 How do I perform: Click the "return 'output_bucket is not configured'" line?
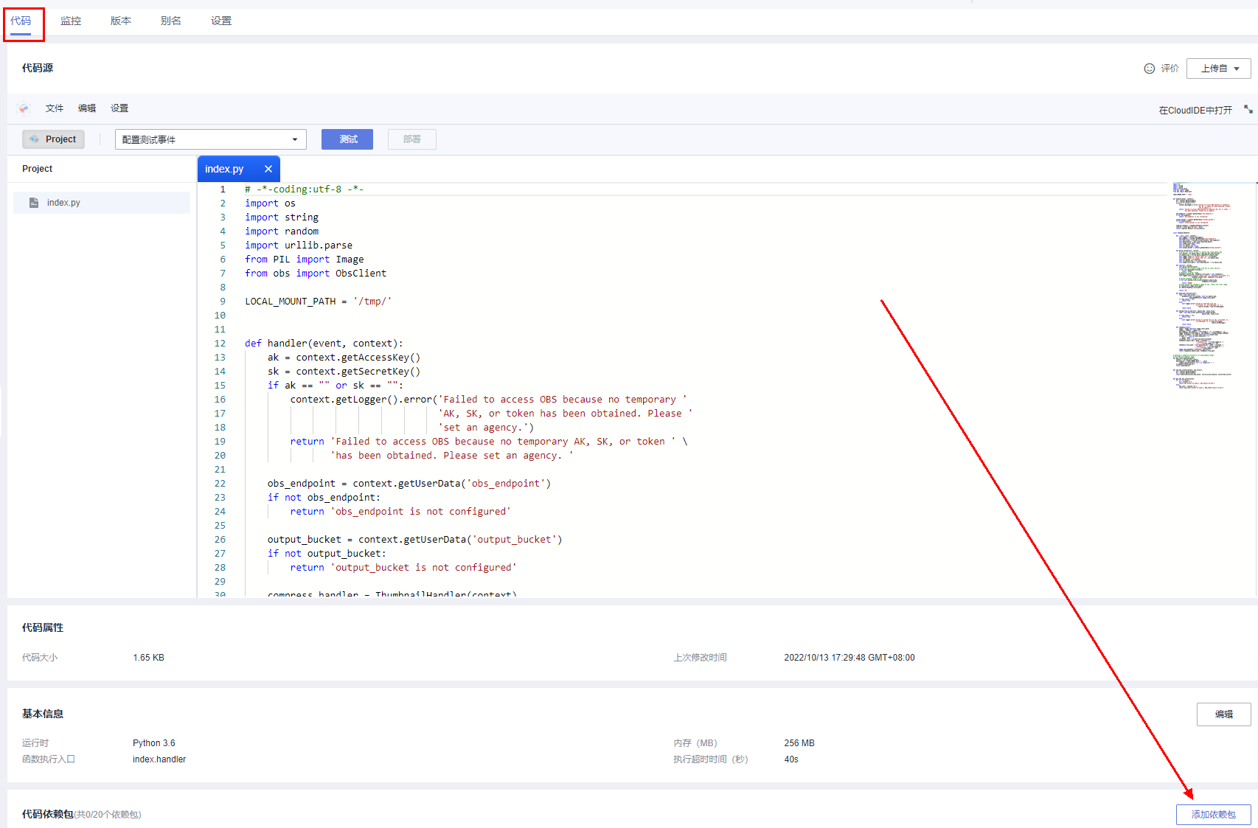tap(403, 568)
